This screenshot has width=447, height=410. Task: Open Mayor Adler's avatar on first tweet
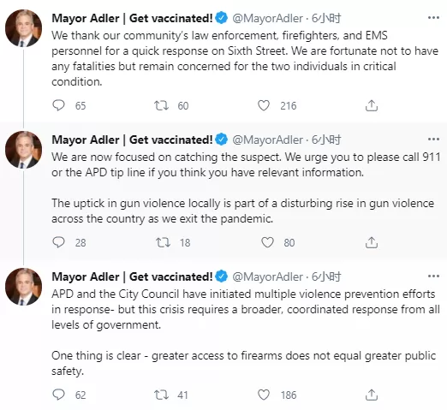click(23, 28)
